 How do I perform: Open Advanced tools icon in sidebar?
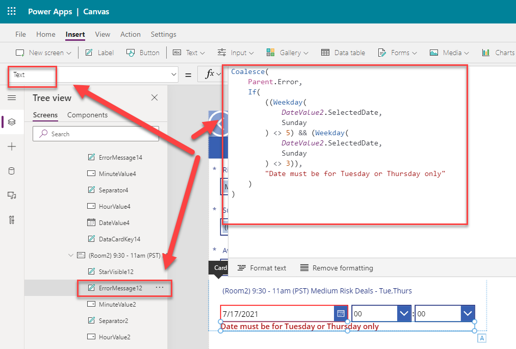tap(12, 220)
